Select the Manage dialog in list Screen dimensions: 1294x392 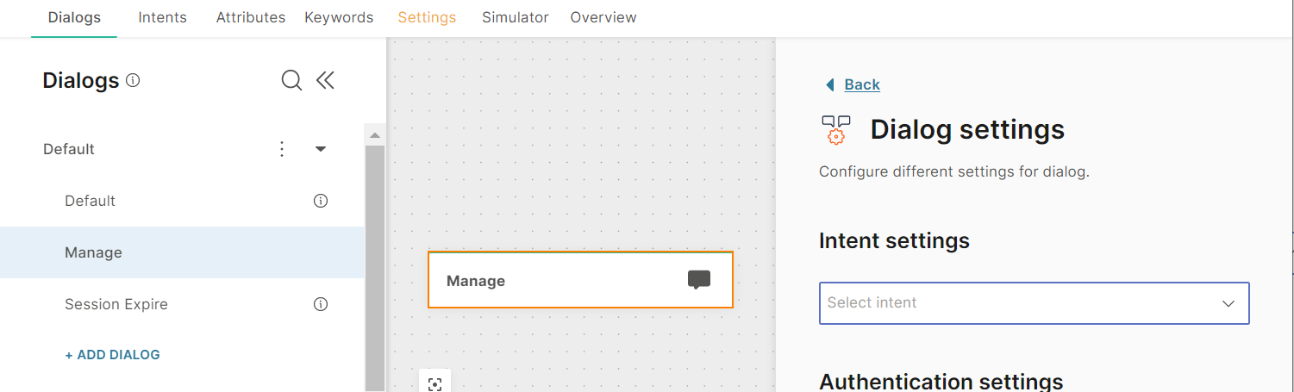click(x=93, y=252)
